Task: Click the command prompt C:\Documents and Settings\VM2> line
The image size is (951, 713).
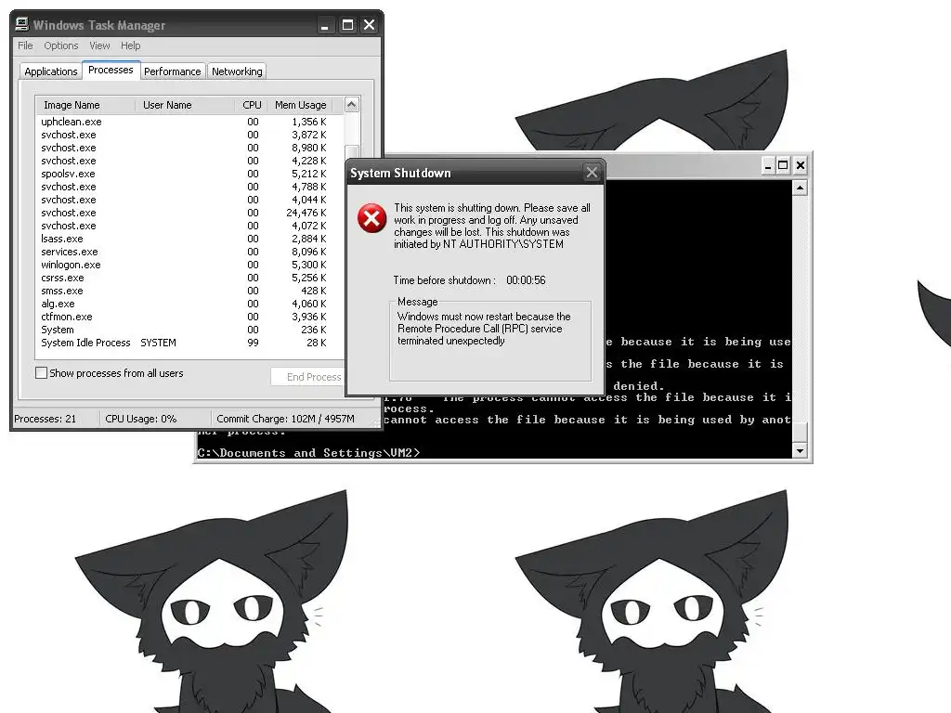Action: coord(308,453)
